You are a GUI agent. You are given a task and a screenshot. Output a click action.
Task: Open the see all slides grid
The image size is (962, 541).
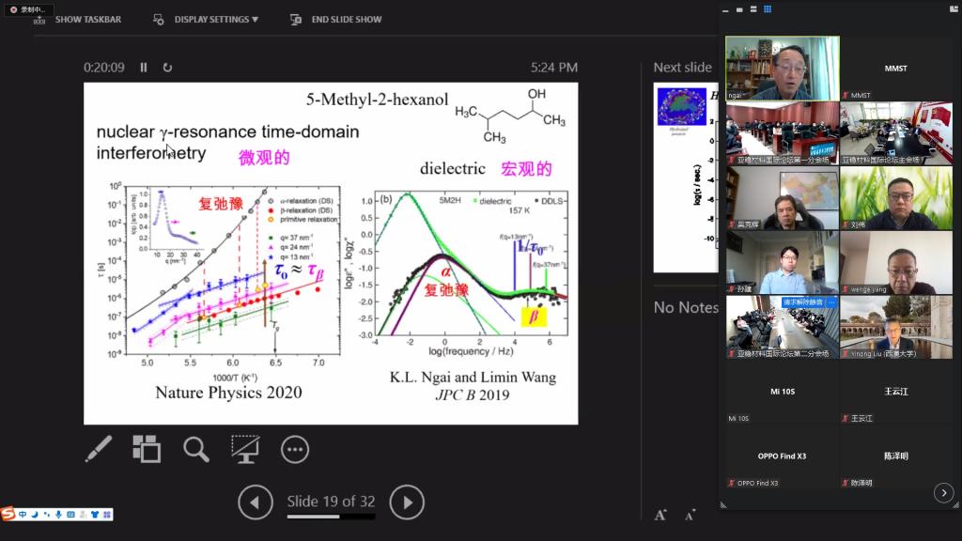[x=147, y=449]
